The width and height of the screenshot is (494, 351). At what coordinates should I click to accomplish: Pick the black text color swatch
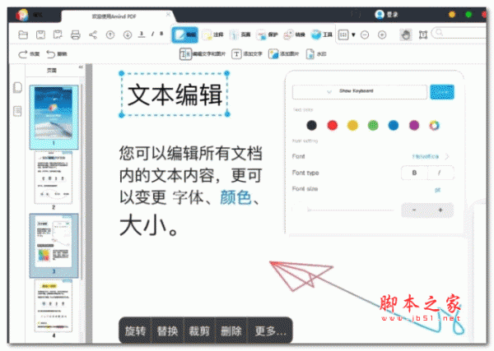click(x=311, y=125)
